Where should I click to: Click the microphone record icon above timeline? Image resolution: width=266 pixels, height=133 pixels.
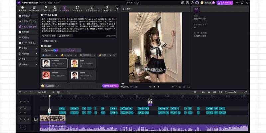[x=195, y=92]
